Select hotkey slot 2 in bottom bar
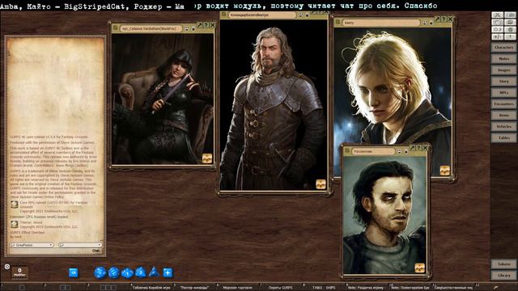The height and width of the screenshot is (291, 518). (x=66, y=288)
